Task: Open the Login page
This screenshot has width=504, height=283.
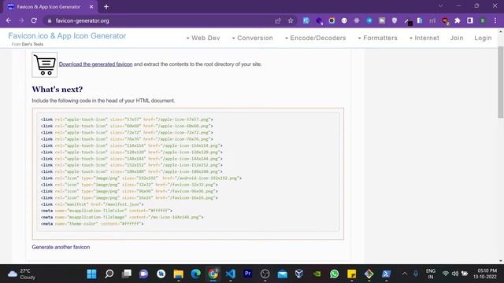Action: [483, 38]
